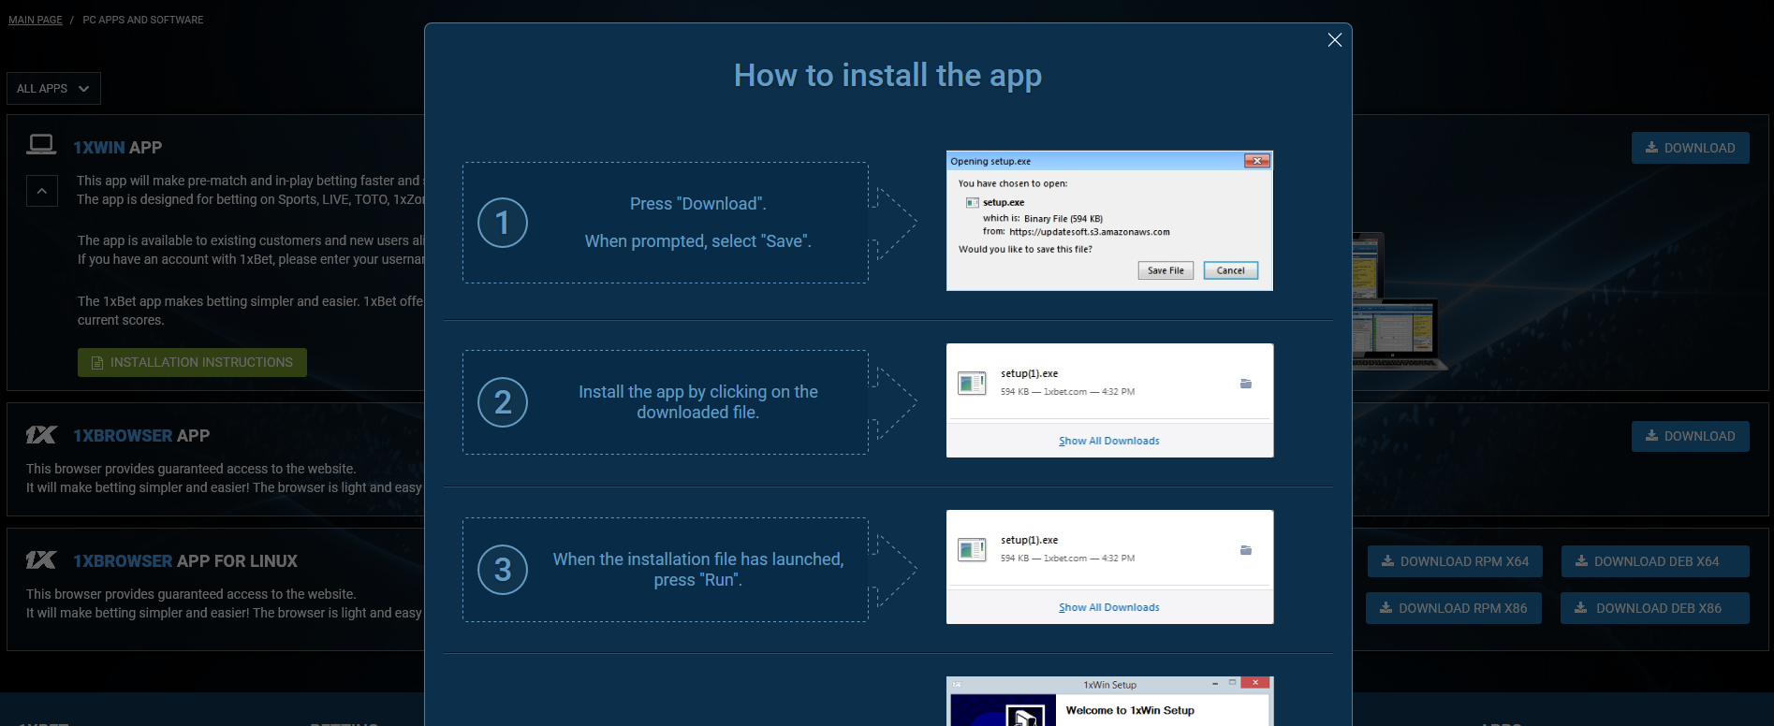Image resolution: width=1774 pixels, height=726 pixels.
Task: Close the How to install the app dialog
Action: [x=1335, y=39]
